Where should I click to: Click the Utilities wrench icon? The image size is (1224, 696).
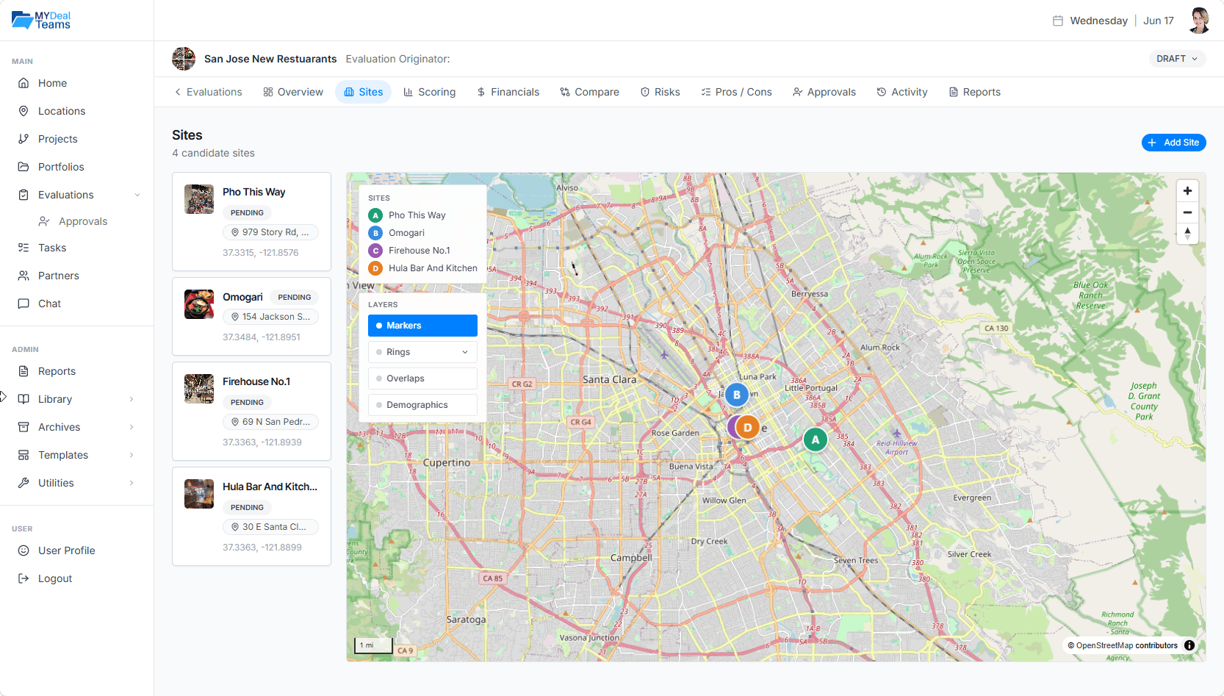click(x=24, y=483)
